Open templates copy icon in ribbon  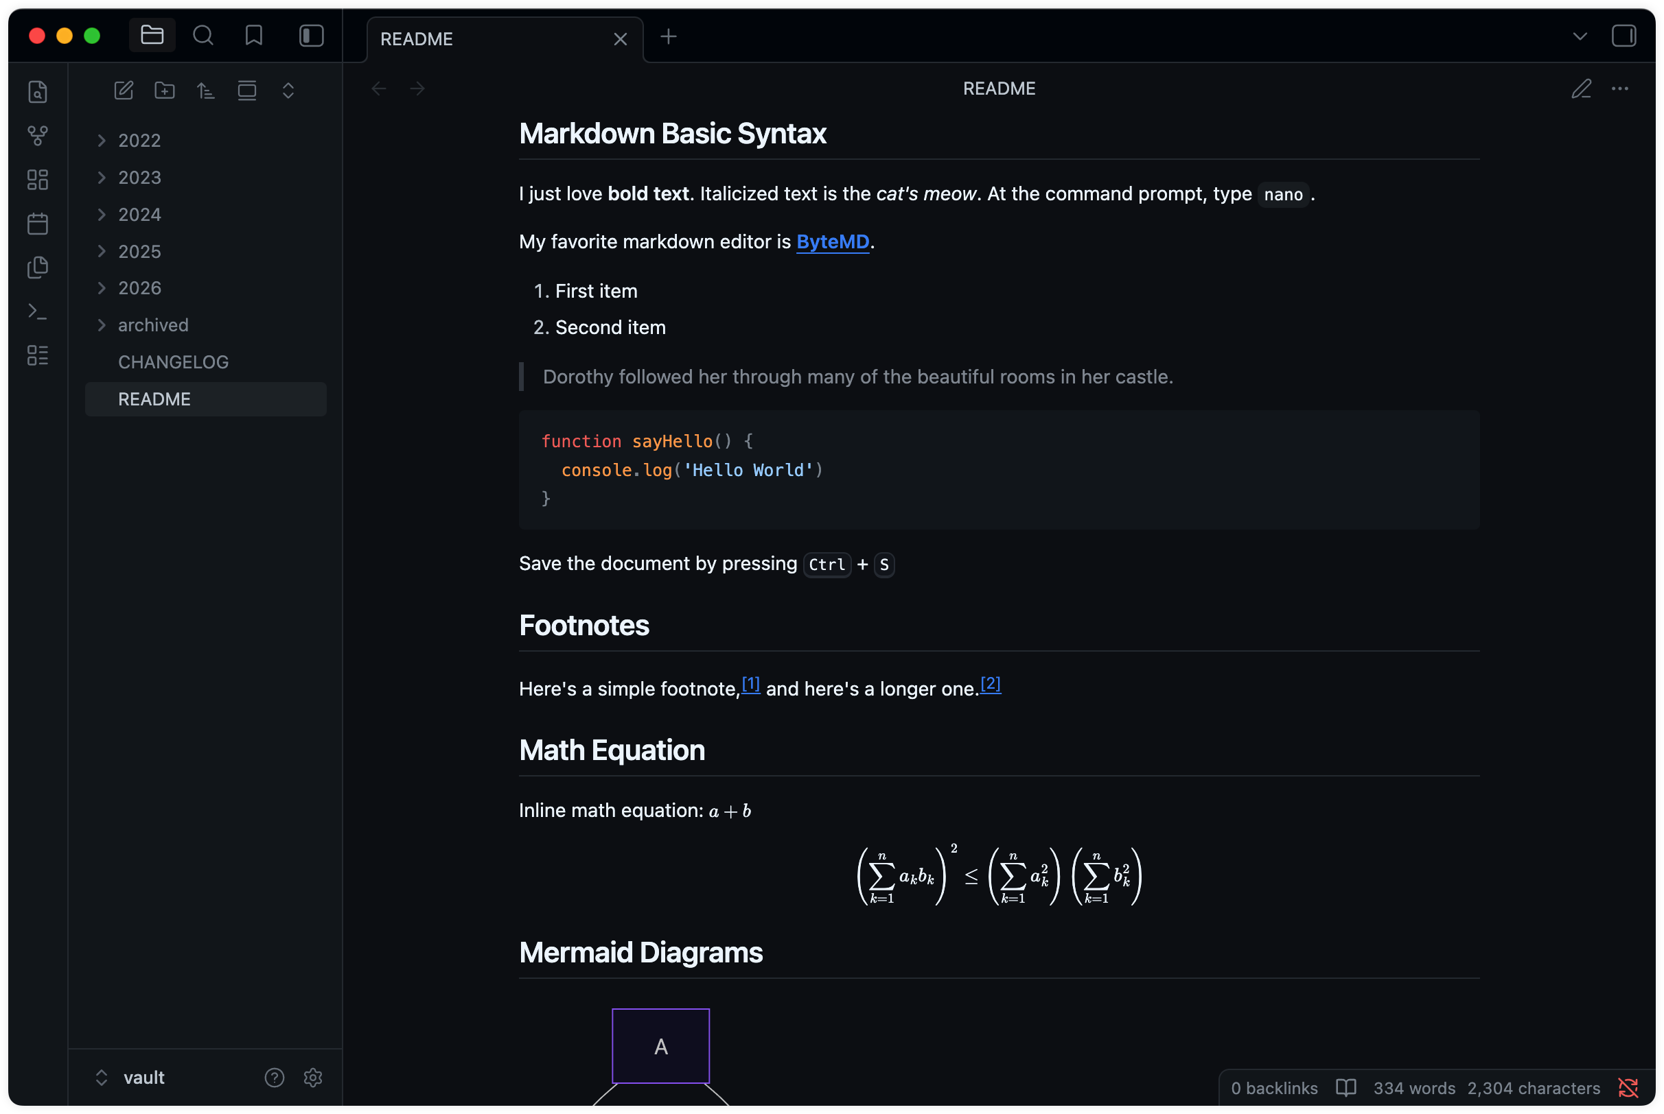[38, 268]
